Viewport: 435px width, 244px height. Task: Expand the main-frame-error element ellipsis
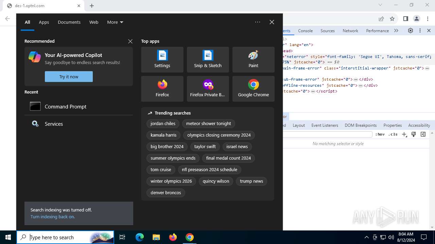[x=427, y=68]
